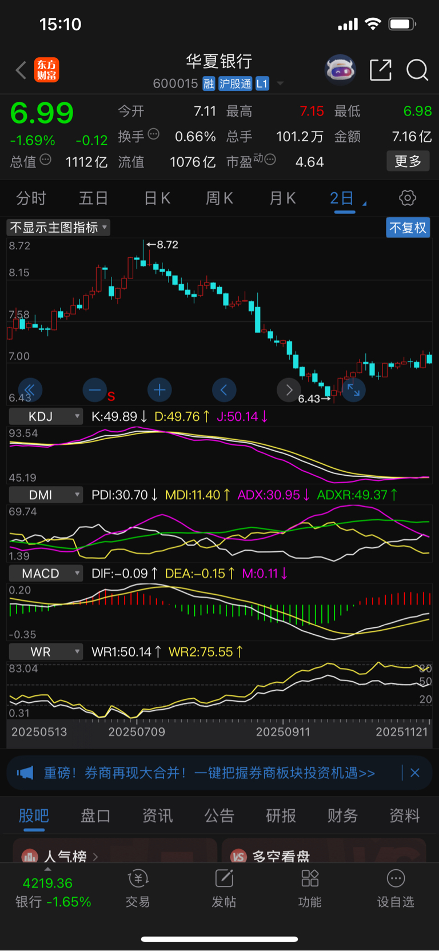Open 功能 functions icon
439x951 pixels.
[310, 889]
